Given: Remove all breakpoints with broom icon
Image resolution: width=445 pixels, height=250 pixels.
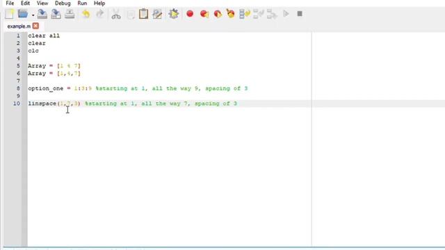Looking at the screenshot, I should (230, 14).
